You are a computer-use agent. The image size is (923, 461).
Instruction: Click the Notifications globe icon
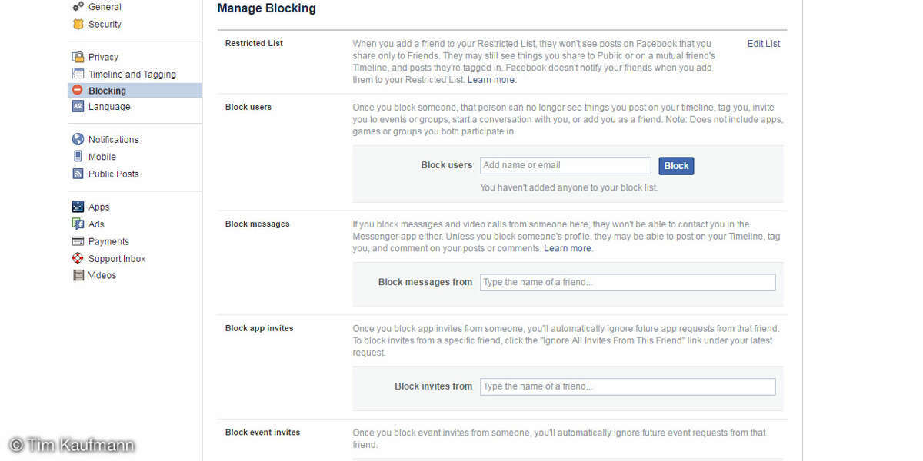click(78, 139)
